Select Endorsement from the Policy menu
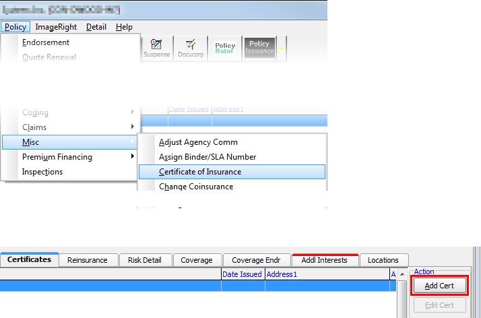This screenshot has width=481, height=318. pyautogui.click(x=46, y=42)
